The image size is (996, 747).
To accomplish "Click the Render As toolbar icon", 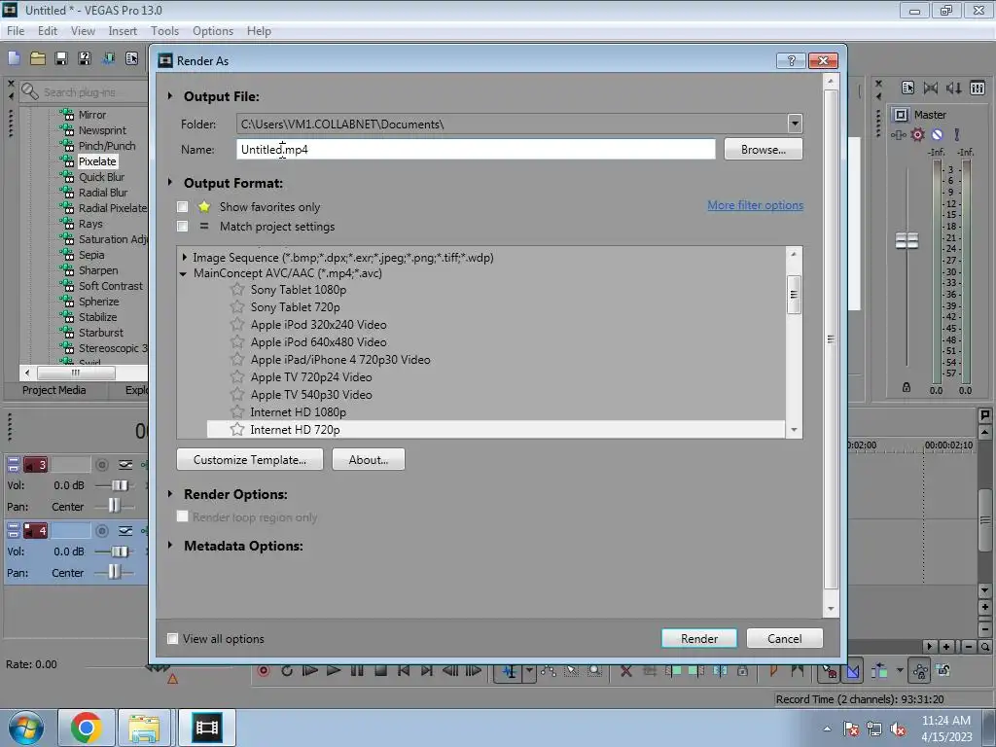I will coord(109,58).
